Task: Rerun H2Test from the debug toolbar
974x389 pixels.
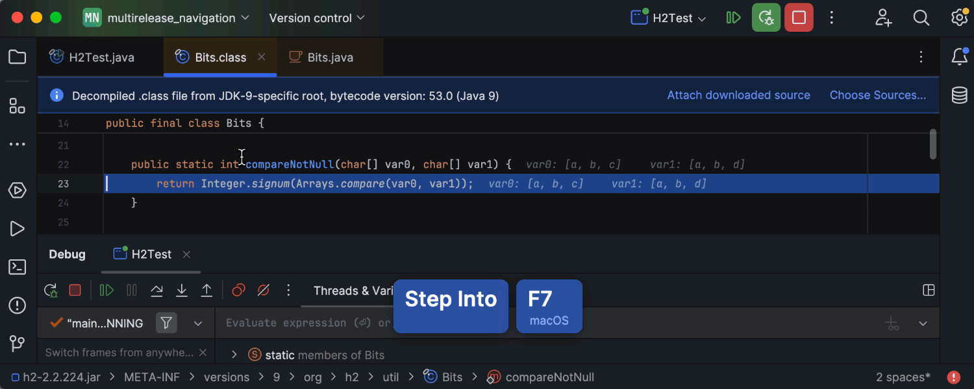Action: (x=50, y=290)
